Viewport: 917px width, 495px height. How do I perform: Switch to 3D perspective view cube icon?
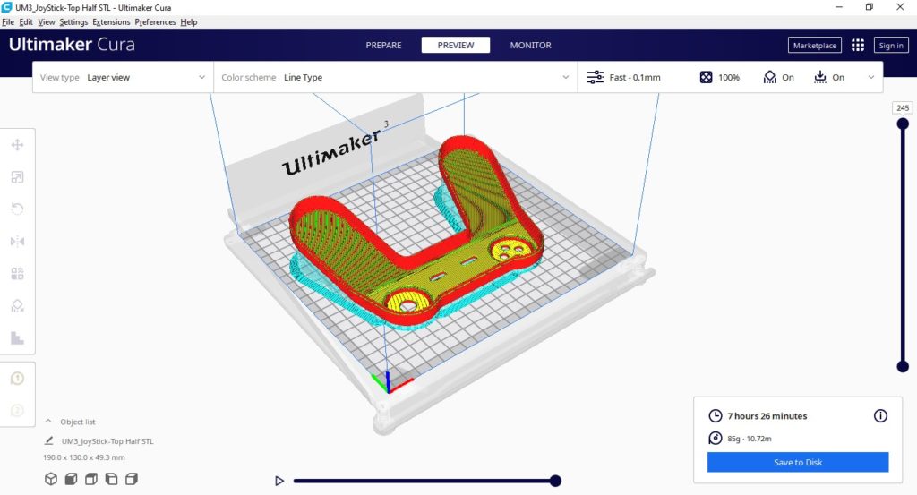pyautogui.click(x=51, y=479)
